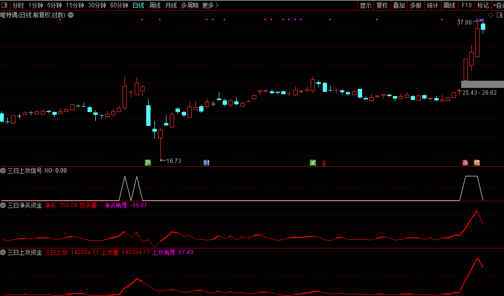Click the blue 财 event marker

(x=206, y=162)
